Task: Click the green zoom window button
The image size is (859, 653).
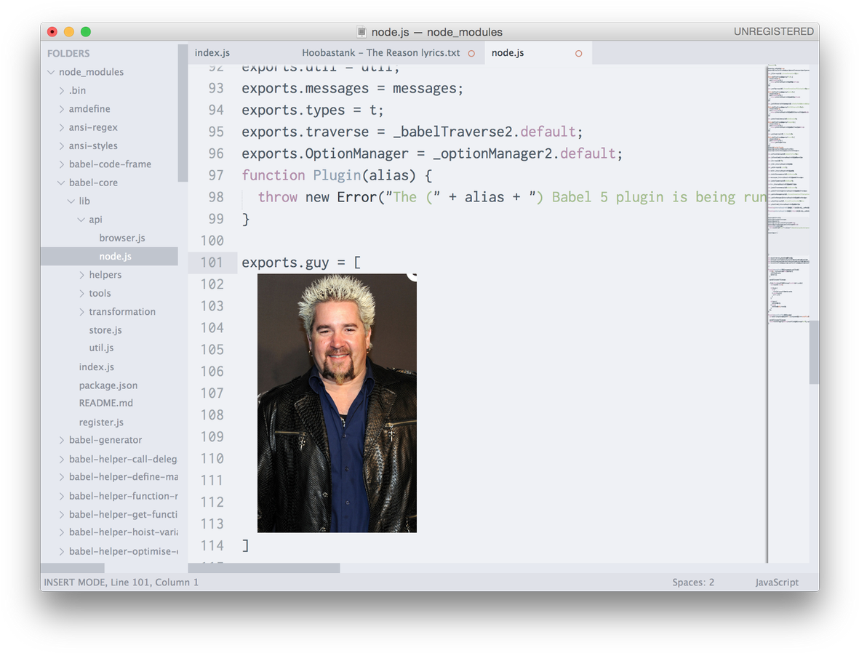Action: (86, 32)
